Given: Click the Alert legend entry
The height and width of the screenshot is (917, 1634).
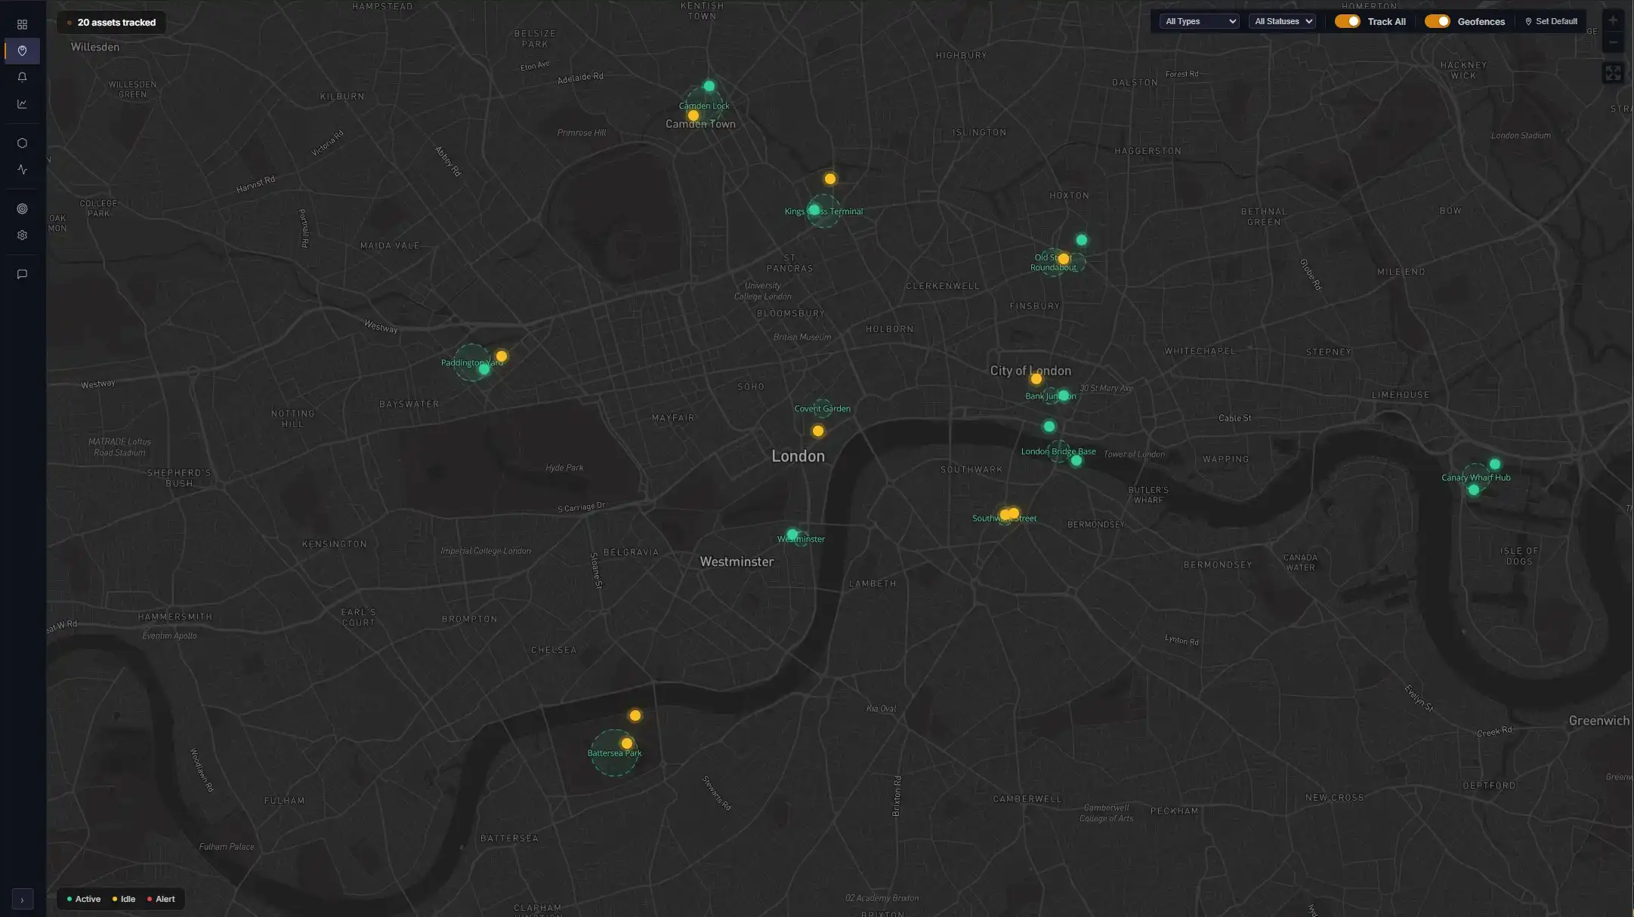Looking at the screenshot, I should (160, 899).
